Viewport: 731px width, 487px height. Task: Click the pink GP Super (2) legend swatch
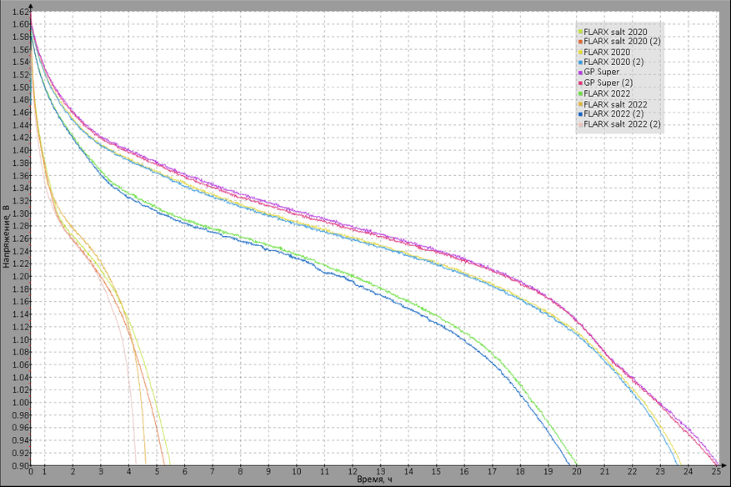point(581,83)
